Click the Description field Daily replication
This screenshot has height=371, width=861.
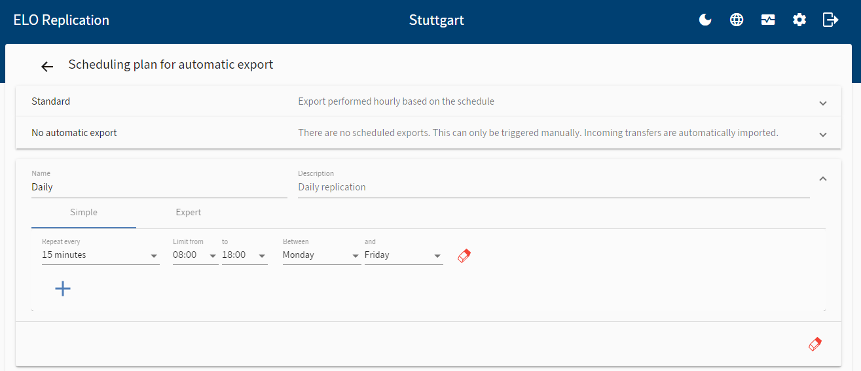tap(554, 187)
